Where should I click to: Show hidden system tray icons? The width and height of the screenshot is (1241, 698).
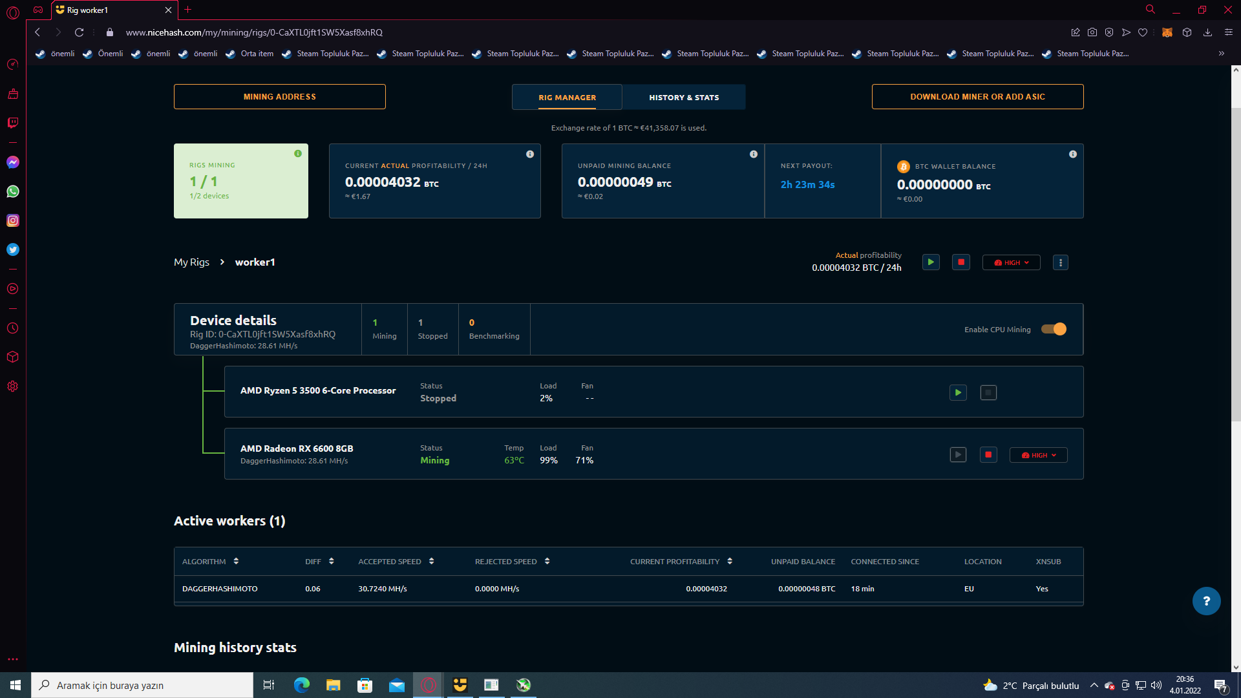pyautogui.click(x=1094, y=685)
